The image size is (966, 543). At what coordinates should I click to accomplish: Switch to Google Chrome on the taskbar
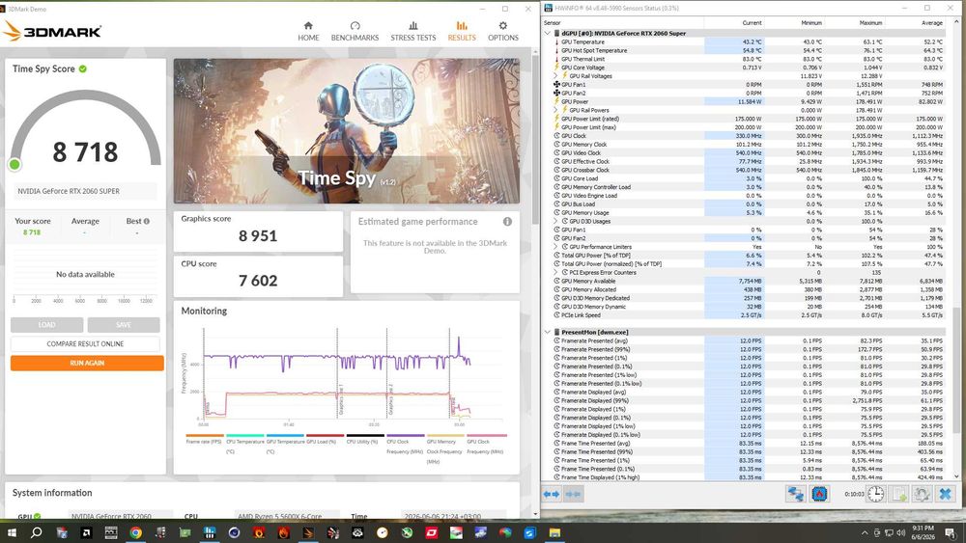[135, 532]
